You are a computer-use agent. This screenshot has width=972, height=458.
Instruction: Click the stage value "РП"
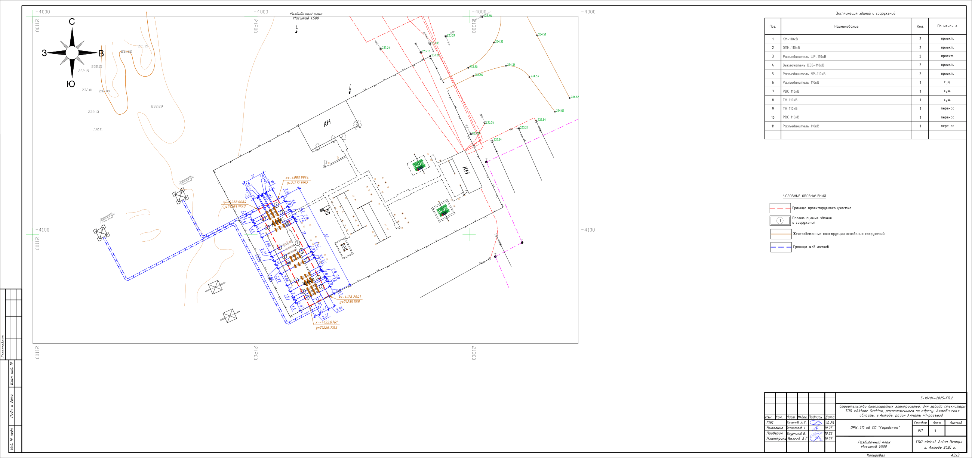920,430
